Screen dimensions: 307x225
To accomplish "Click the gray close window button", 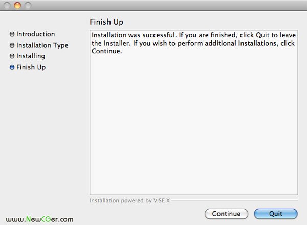I will pyautogui.click(x=7, y=5).
